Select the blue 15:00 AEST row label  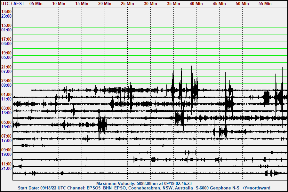coord(6,127)
